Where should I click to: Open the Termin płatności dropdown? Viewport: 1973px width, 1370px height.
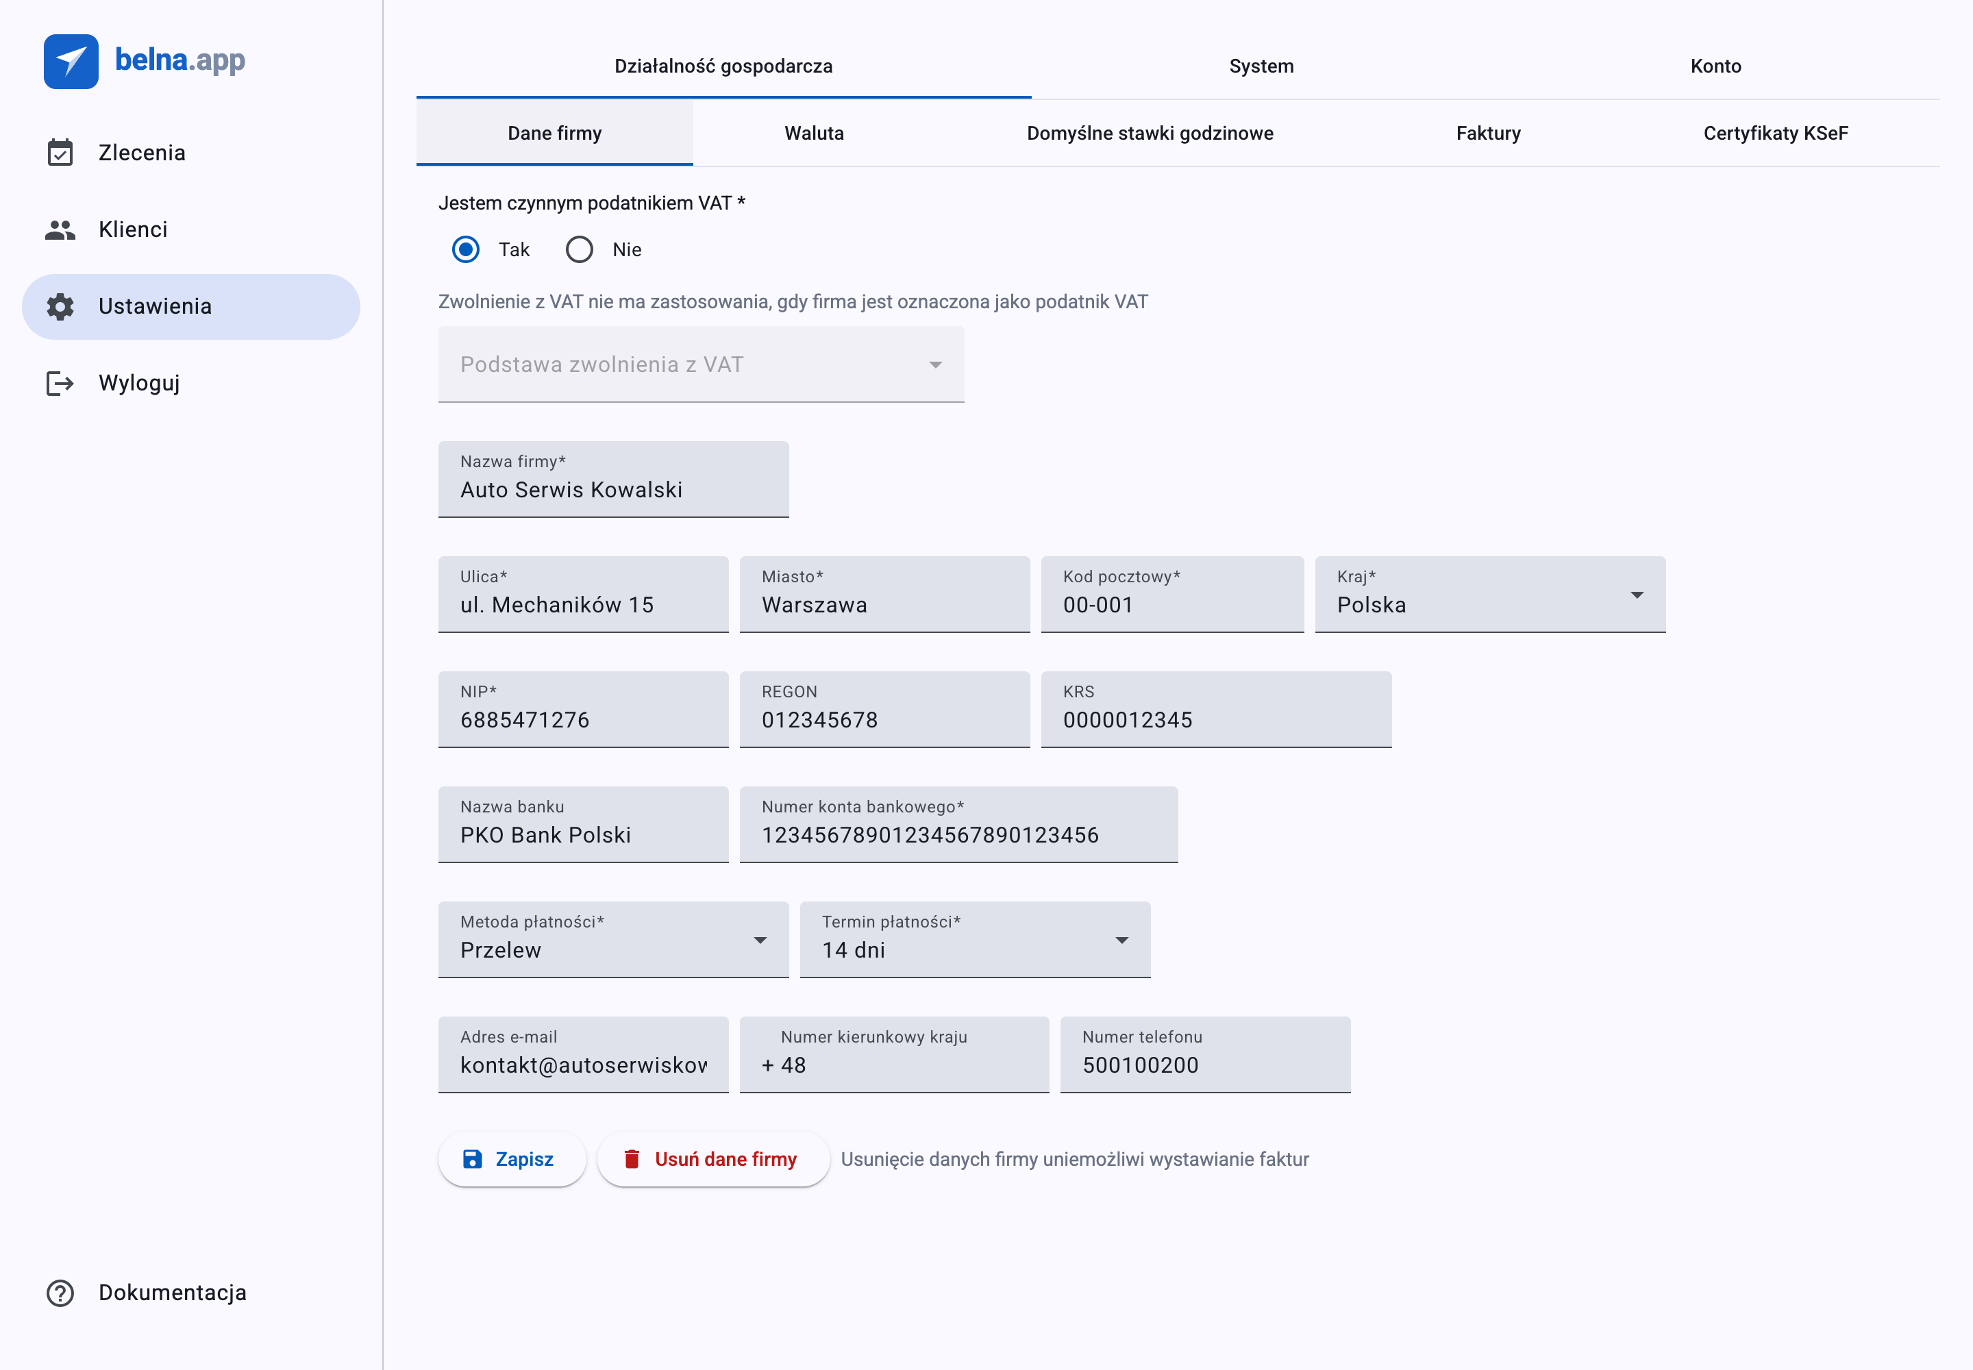(x=974, y=939)
